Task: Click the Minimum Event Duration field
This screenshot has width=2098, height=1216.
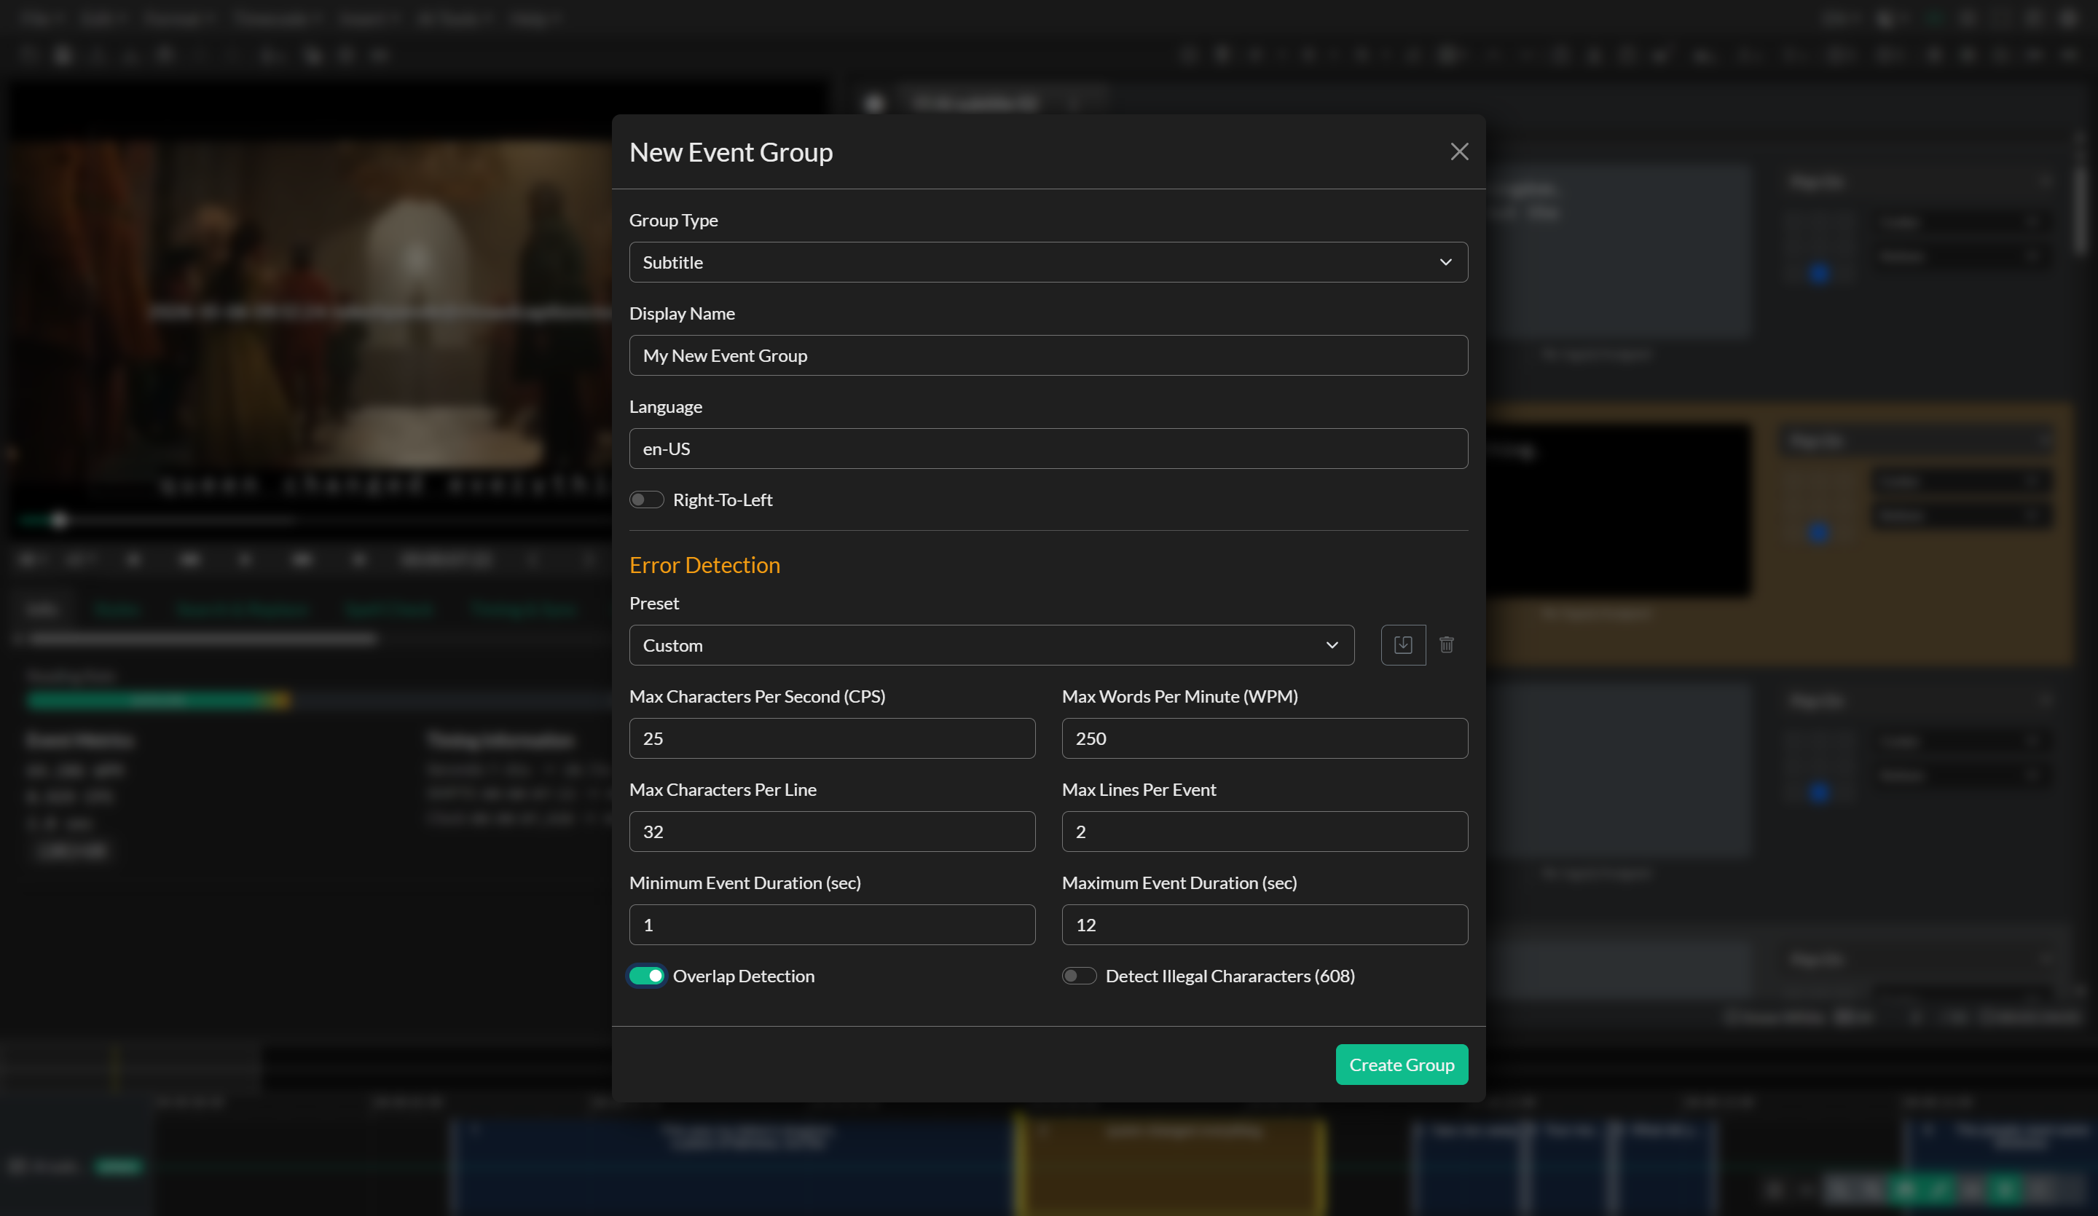Action: coord(832,925)
